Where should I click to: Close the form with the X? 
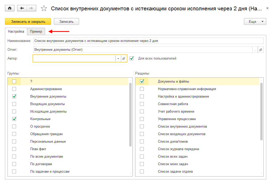coord(268,9)
